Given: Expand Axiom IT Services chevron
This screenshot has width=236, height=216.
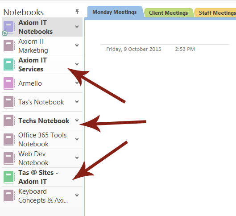Looking at the screenshot, I should [77, 64].
